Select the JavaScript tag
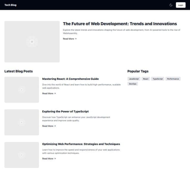 134,79
